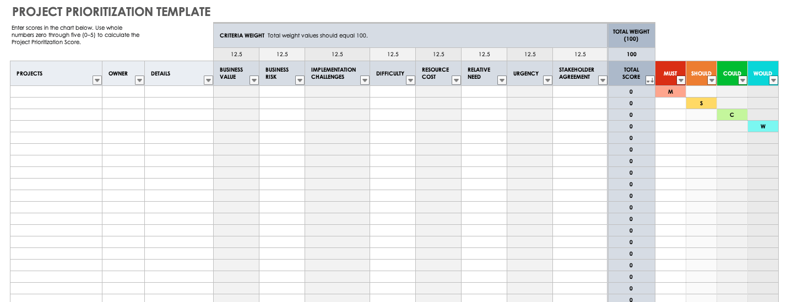This screenshot has width=792, height=302.
Task: Open the WOULD column filter dropdown
Action: [773, 80]
